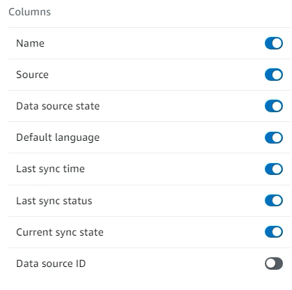Image resolution: width=292 pixels, height=290 pixels.
Task: Toggle off Data source state column
Action: pyautogui.click(x=274, y=106)
